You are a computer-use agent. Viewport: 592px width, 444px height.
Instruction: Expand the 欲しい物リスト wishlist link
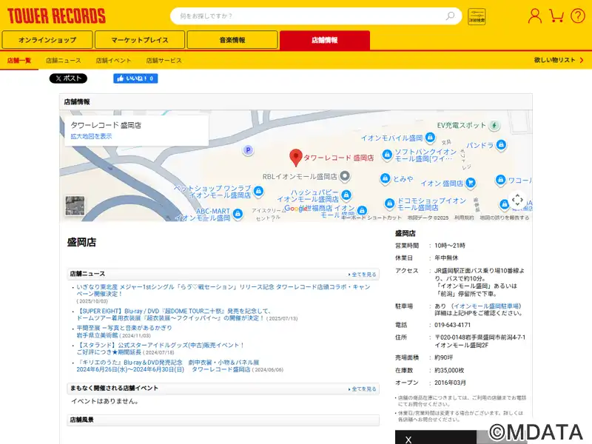[558, 60]
